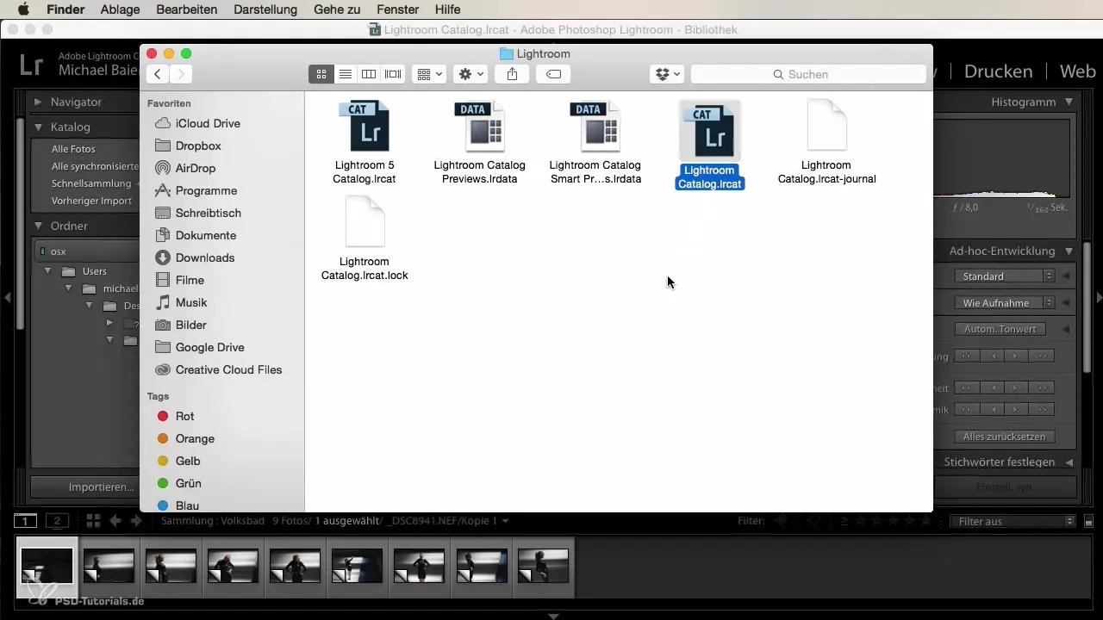Open the Wie Aufnahme white balance dropdown

[x=1005, y=302]
